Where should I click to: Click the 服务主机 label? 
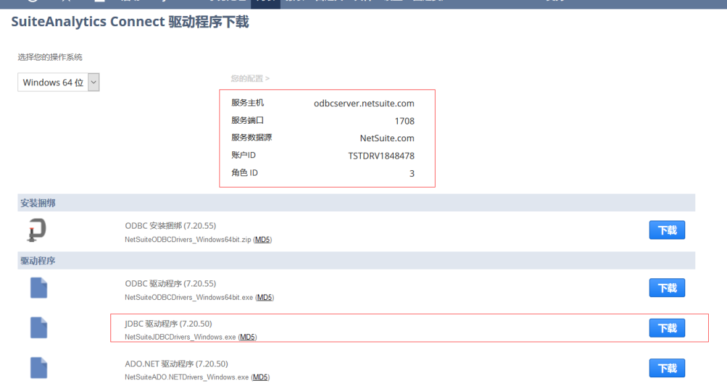248,103
